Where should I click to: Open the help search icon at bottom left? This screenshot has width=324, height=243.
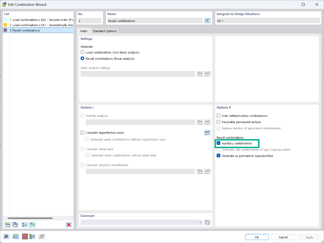point(6,236)
